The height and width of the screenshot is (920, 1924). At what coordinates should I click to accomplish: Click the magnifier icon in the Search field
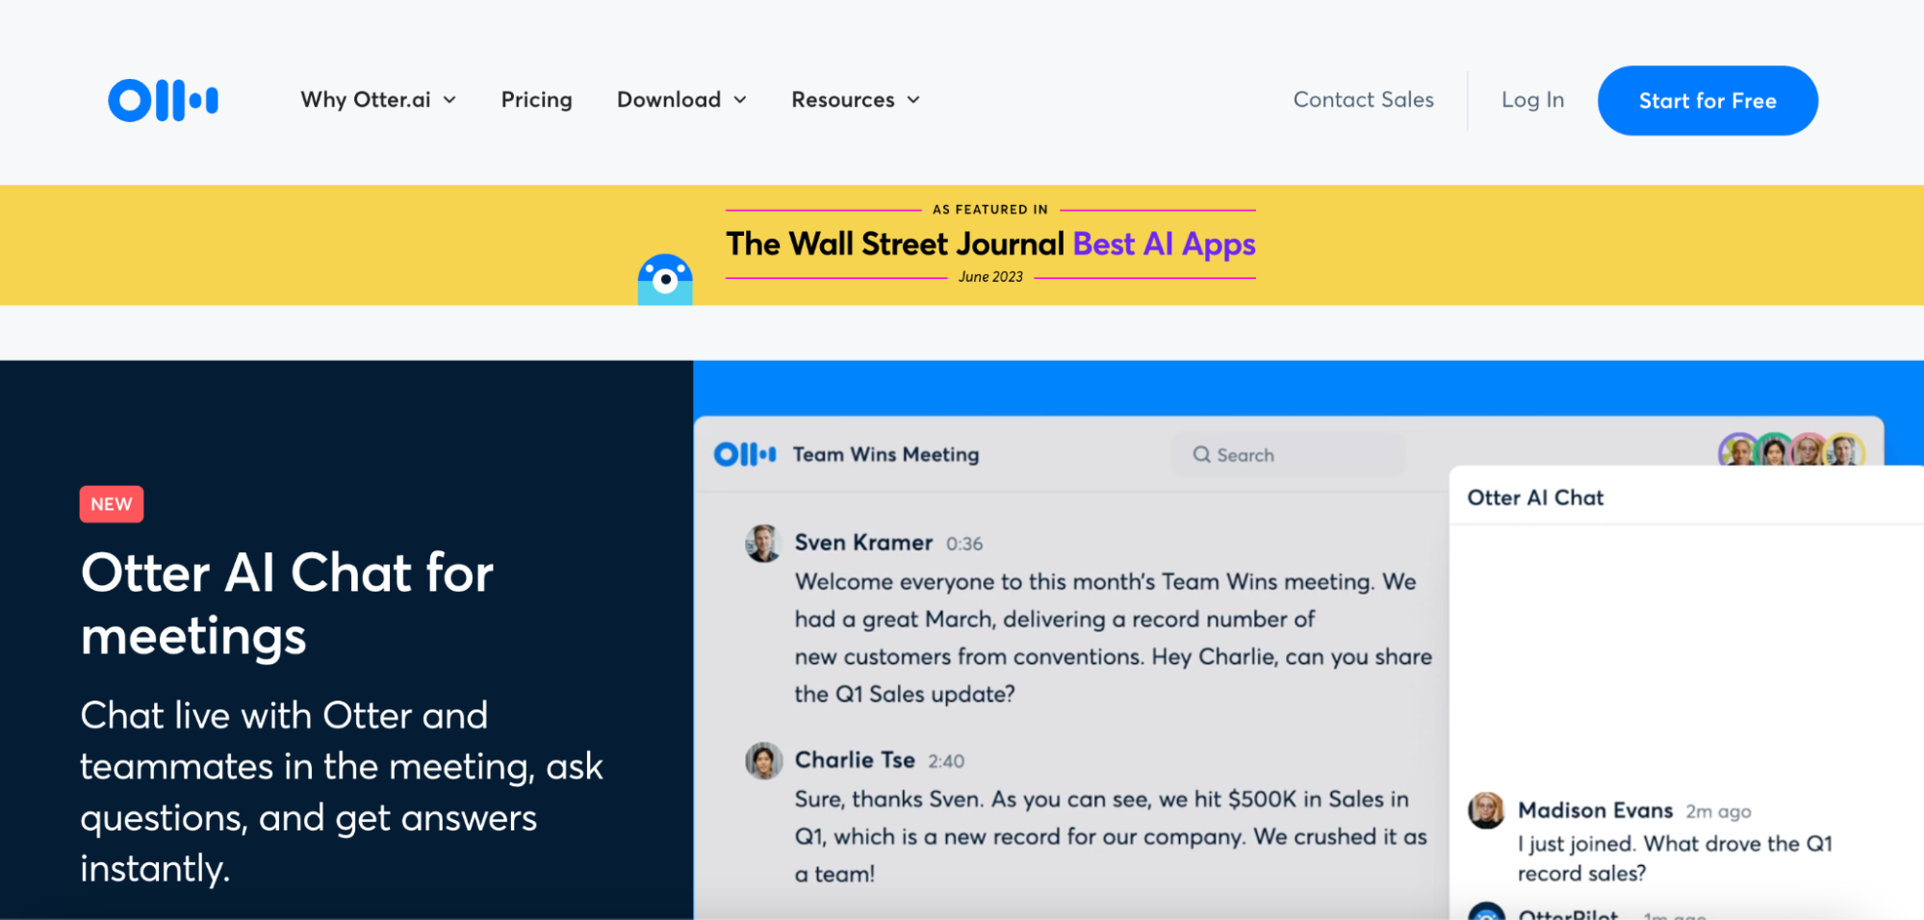click(x=1201, y=455)
